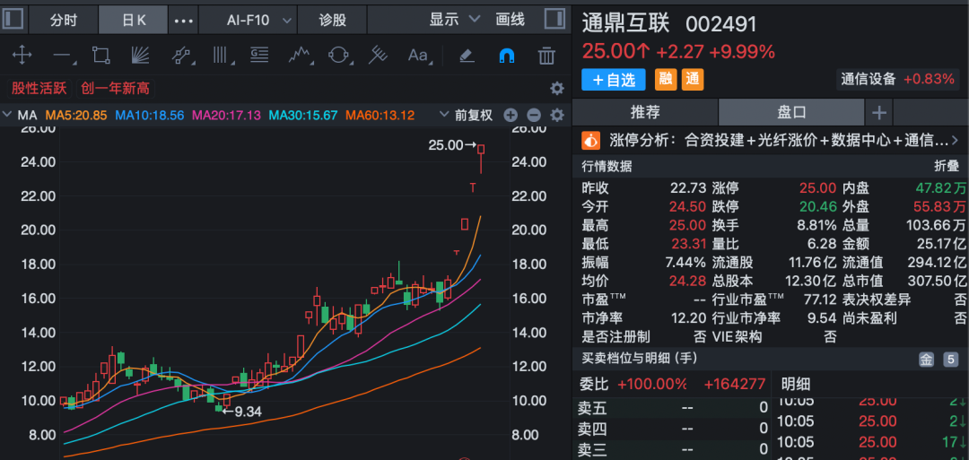
Task: Click the 明细 header
Action: tap(794, 384)
